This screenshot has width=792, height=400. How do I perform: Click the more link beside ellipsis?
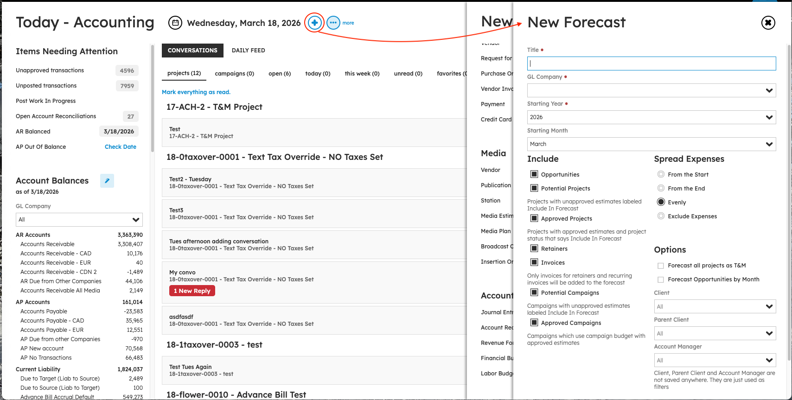pyautogui.click(x=348, y=23)
